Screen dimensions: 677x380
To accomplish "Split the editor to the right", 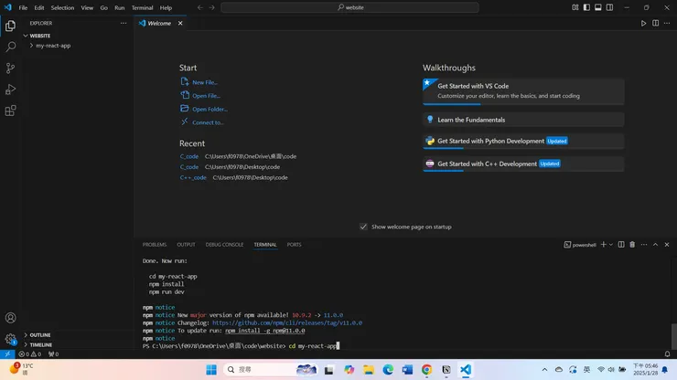I will [655, 23].
